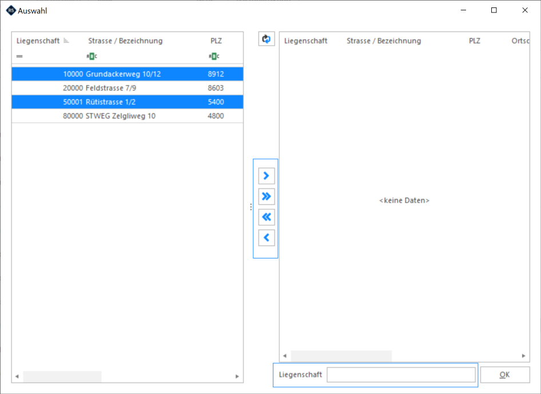Click the refresh icon above transfer buttons

pos(266,39)
